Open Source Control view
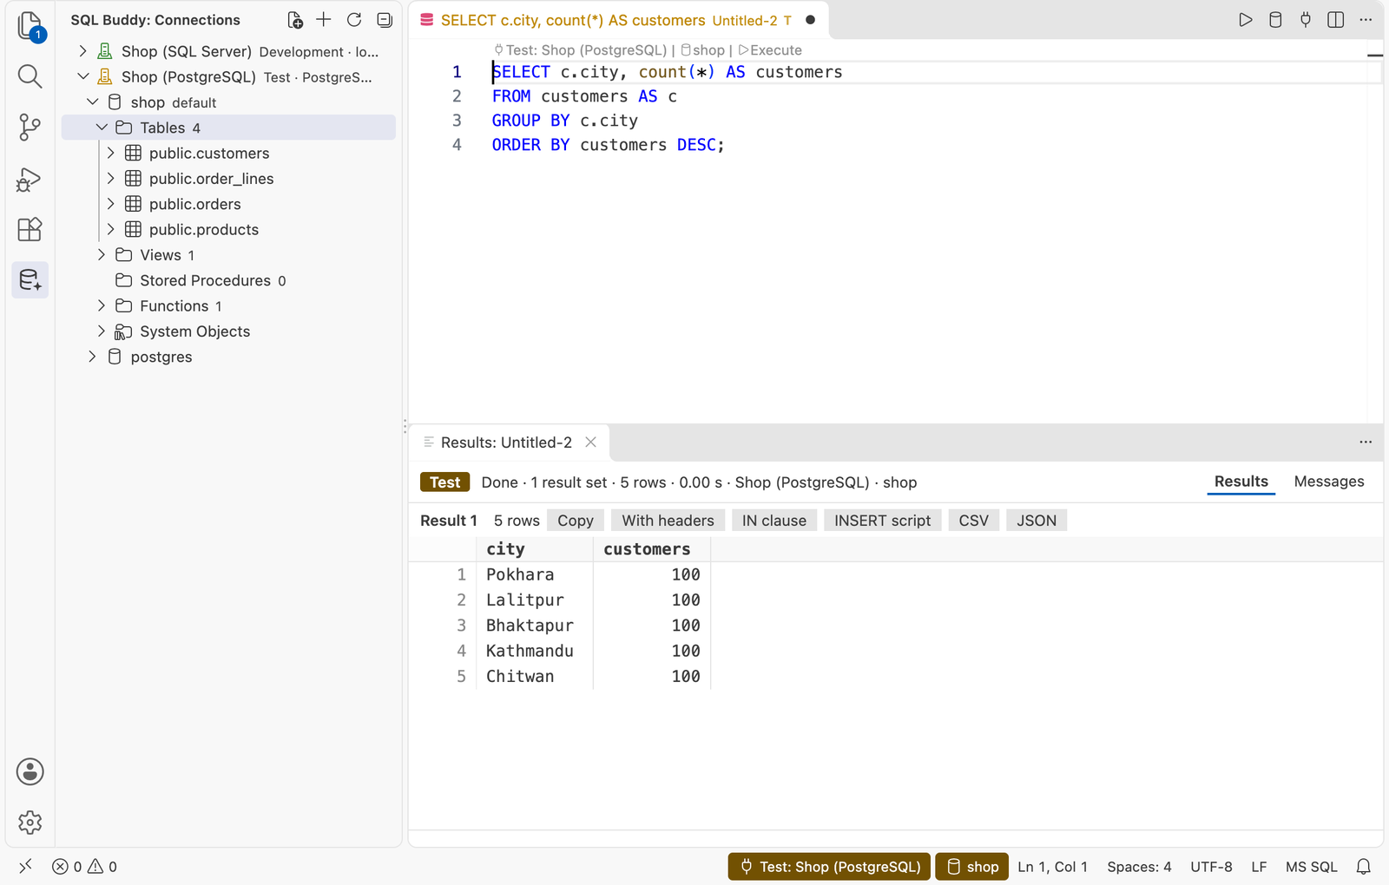 click(30, 128)
